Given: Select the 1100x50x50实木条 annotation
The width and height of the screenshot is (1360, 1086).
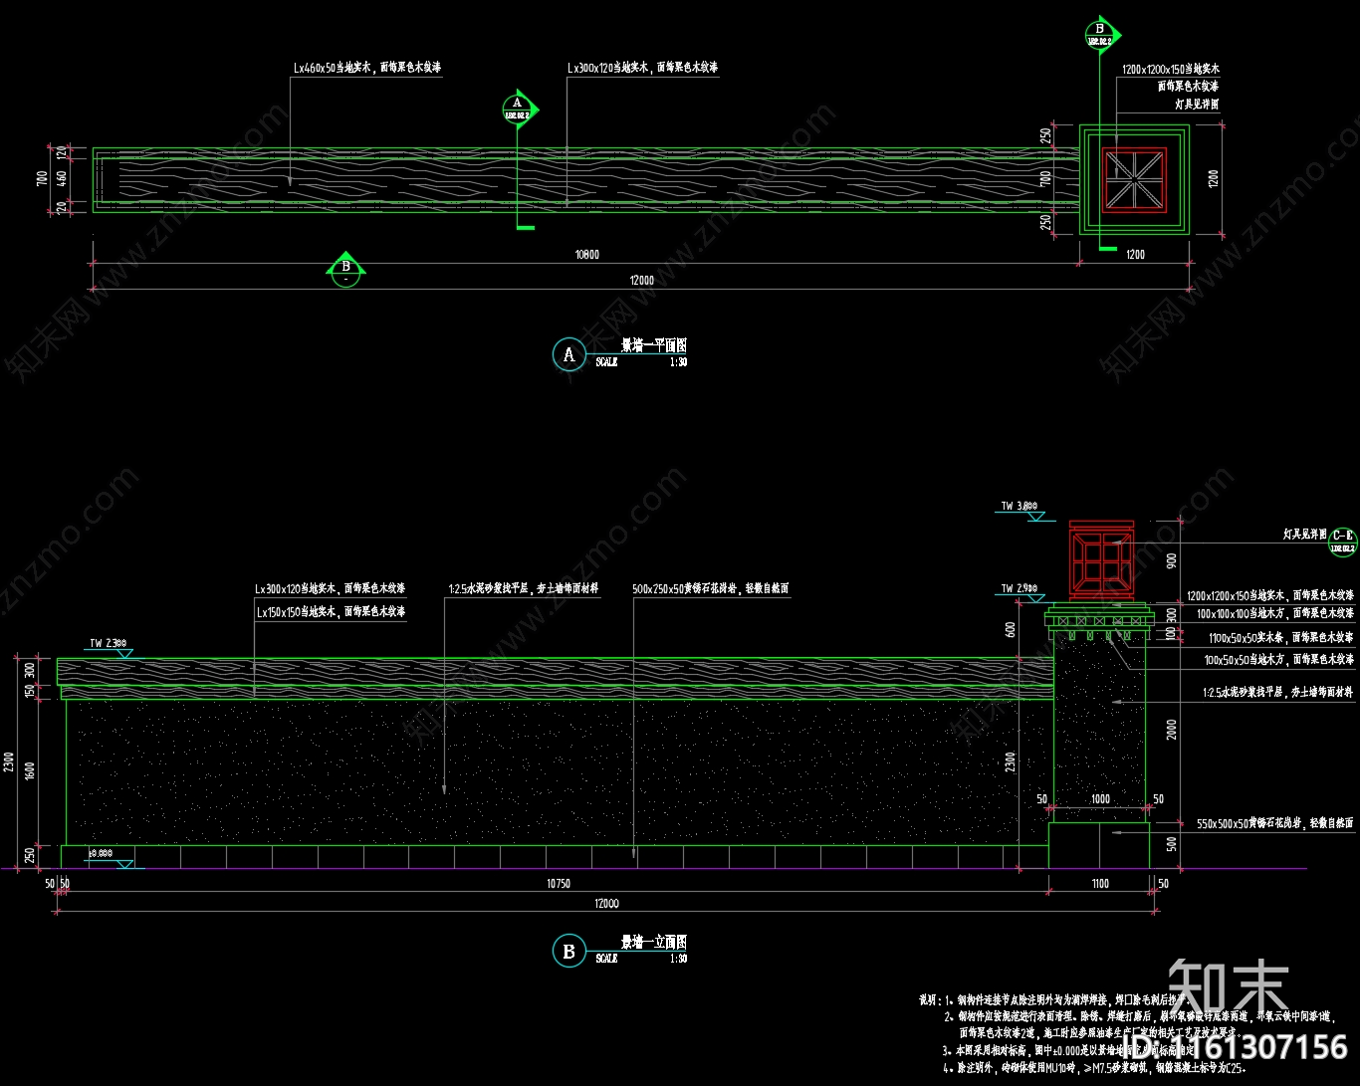Looking at the screenshot, I should click(1281, 638).
